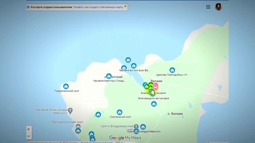The width and height of the screenshot is (255, 143).
Task: Click the marker above Часовня во имя всех Ва... left
Action: [124, 68]
